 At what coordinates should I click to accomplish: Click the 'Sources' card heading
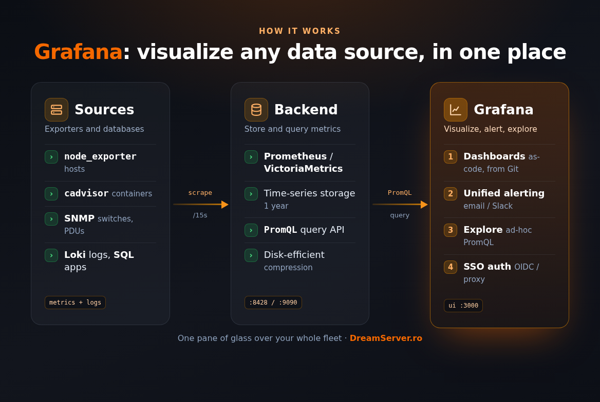coord(104,110)
